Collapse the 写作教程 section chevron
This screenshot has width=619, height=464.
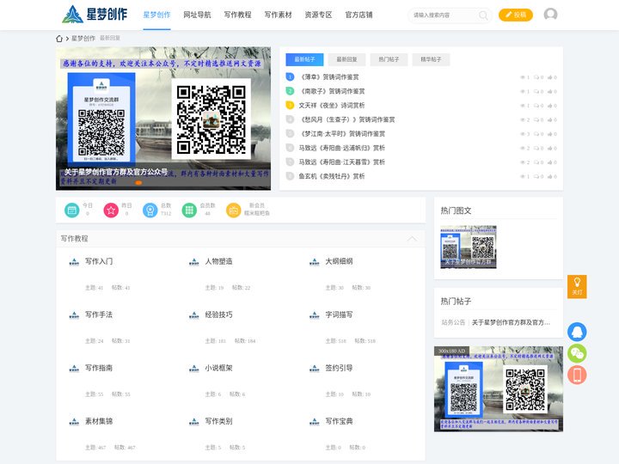[x=412, y=239]
